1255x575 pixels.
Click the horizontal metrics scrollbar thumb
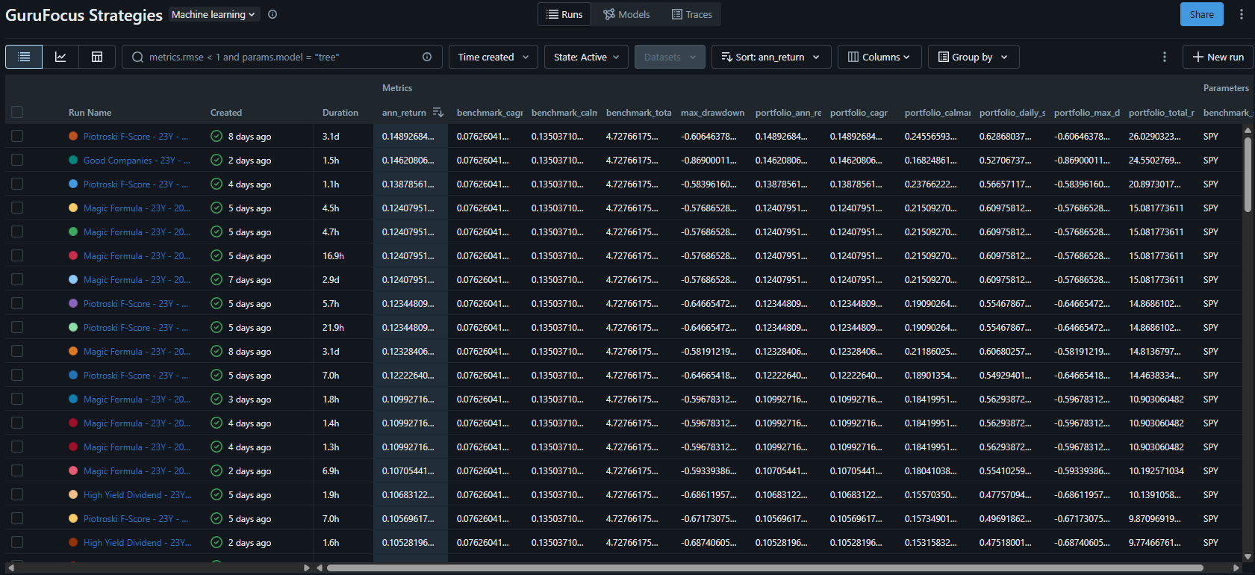(x=765, y=568)
